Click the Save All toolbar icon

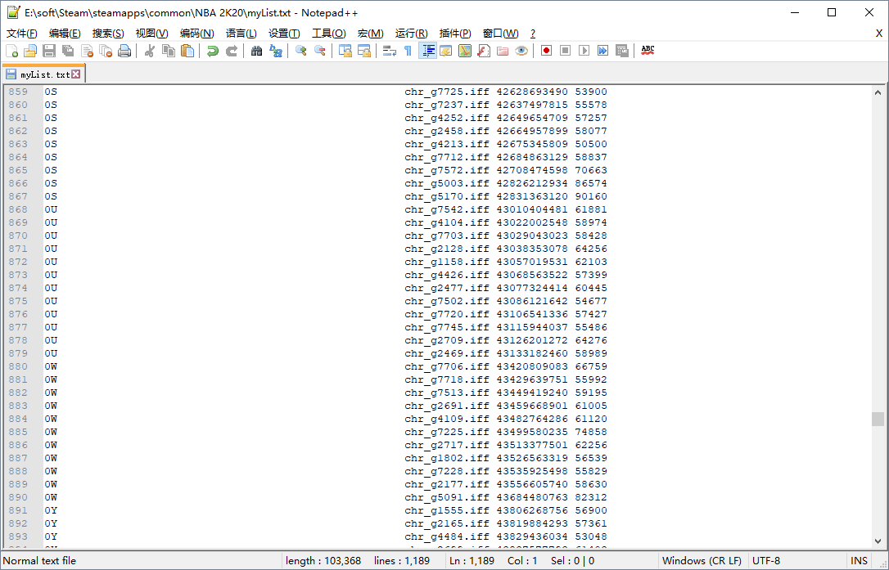click(x=68, y=51)
